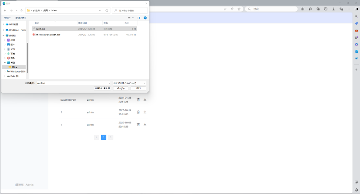The height and width of the screenshot is (194, 360).
Task: Select the PDF file in the file list
Action: tap(48, 34)
